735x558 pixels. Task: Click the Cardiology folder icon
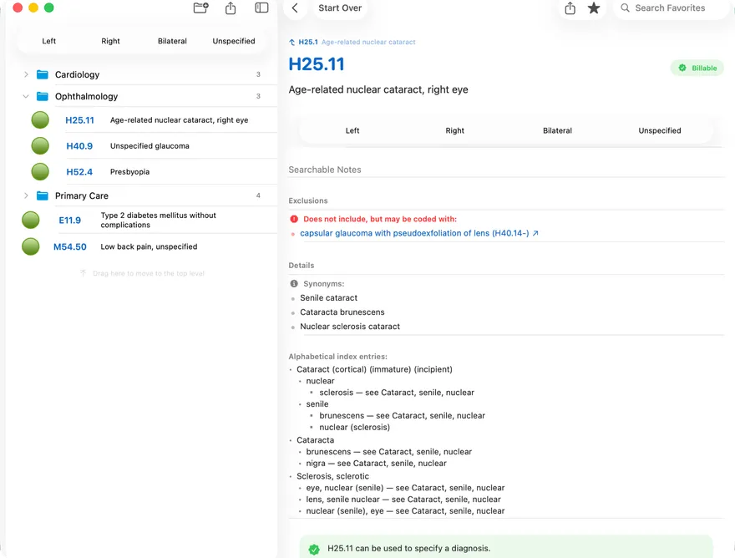[43, 74]
